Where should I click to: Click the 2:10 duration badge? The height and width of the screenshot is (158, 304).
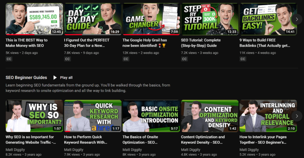(x=291, y=128)
